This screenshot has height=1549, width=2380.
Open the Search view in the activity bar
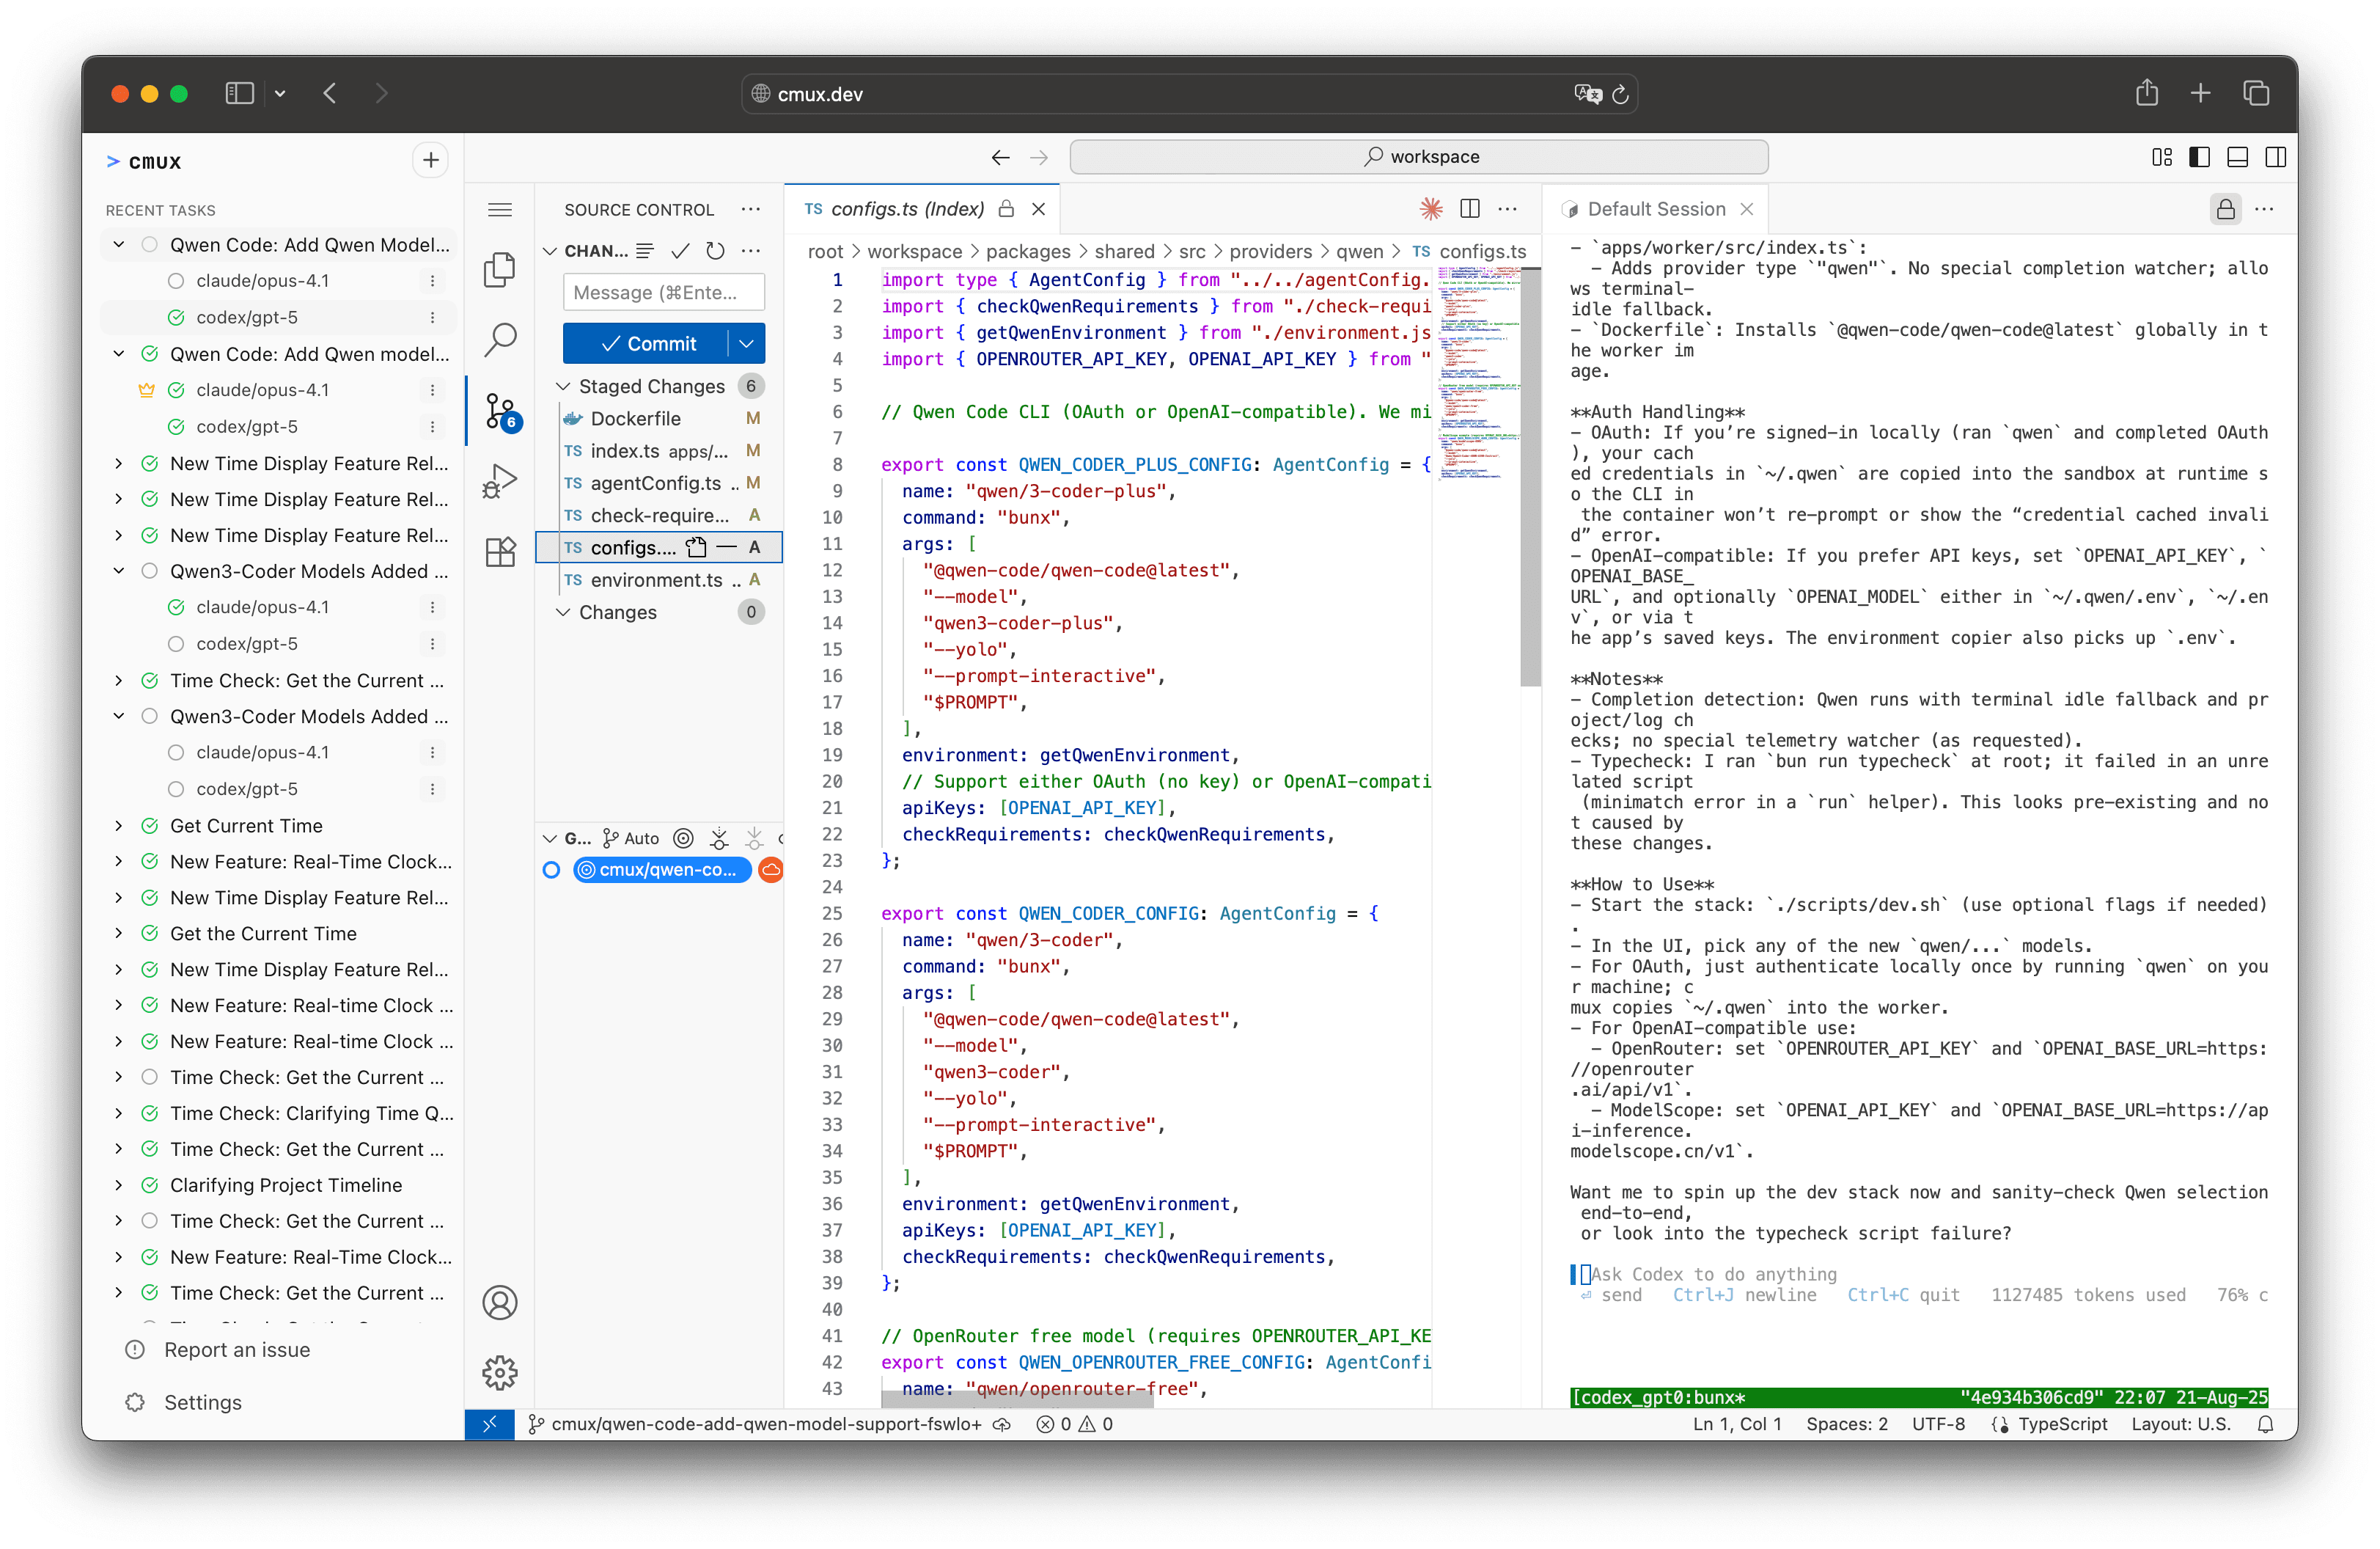[x=499, y=339]
